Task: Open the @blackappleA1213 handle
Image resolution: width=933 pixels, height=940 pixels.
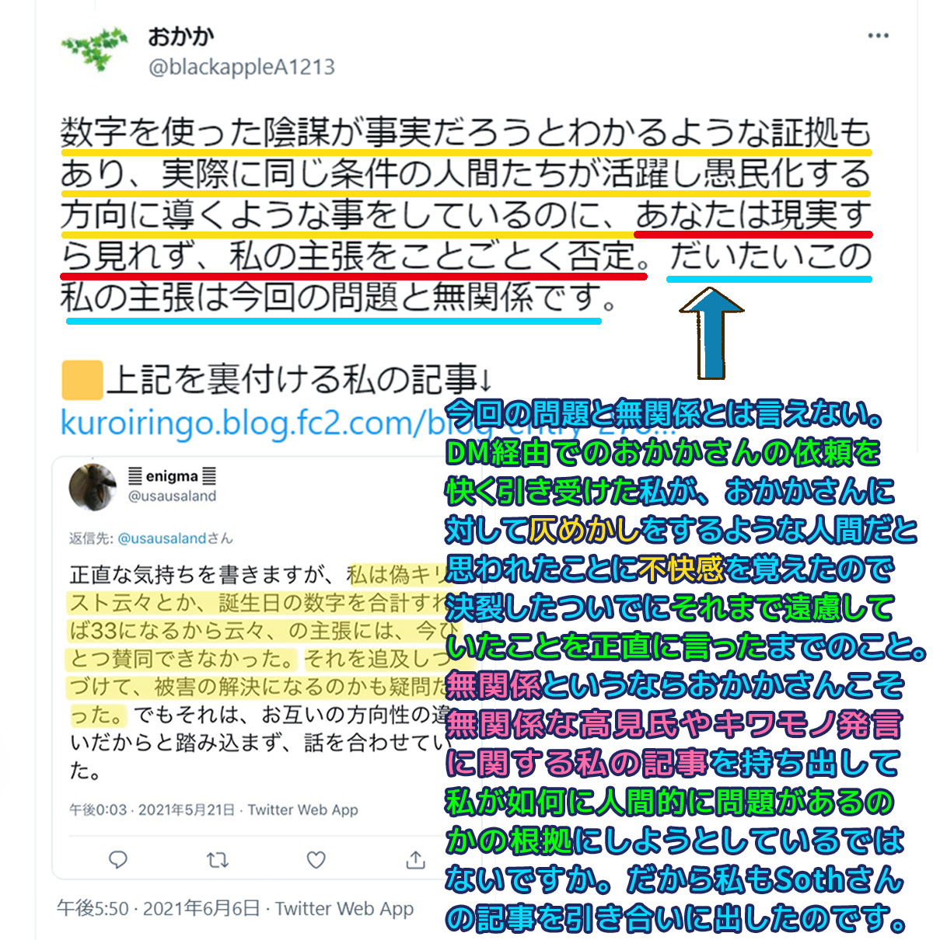Action: [x=242, y=67]
